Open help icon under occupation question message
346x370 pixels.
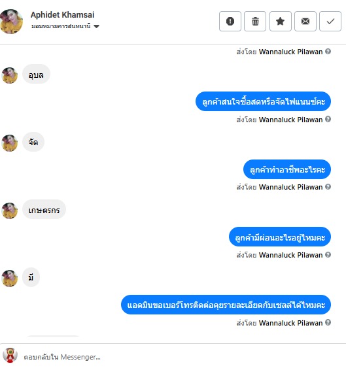(328, 187)
